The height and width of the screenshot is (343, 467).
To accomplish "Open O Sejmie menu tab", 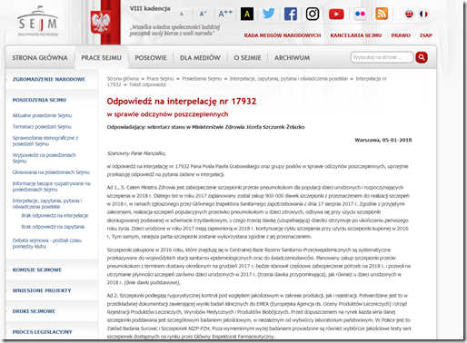I will pyautogui.click(x=247, y=58).
